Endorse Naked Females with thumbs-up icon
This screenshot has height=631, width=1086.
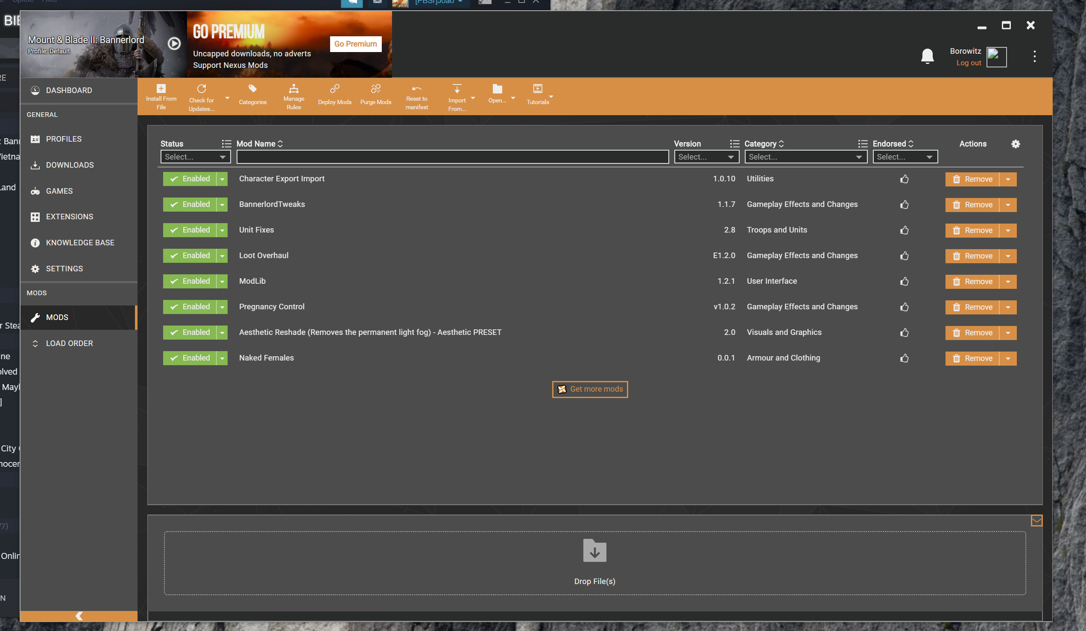point(904,358)
